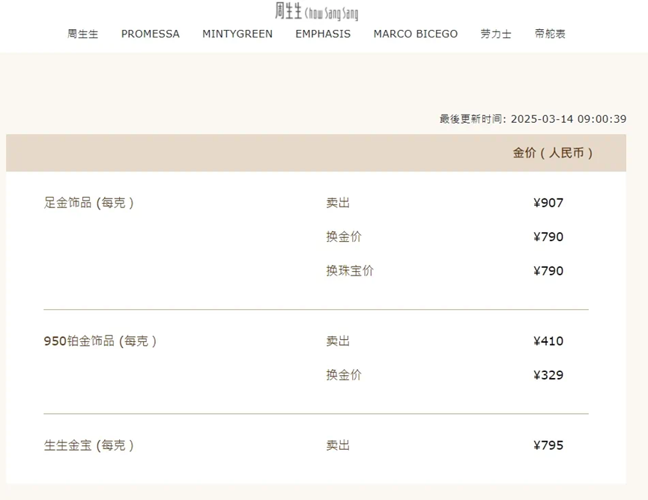Click the 金价（人民币）column header
This screenshot has width=648, height=500.
553,153
